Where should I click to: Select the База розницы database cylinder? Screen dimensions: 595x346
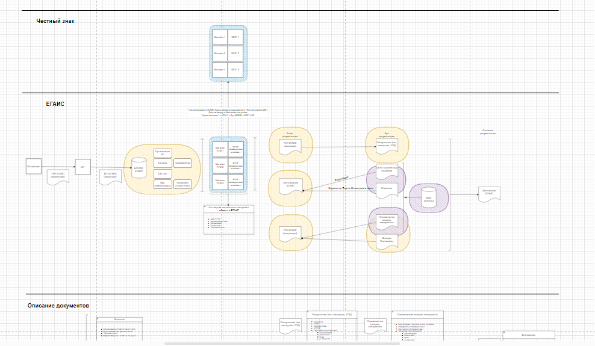click(429, 197)
